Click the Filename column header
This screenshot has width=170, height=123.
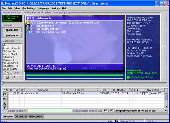pos(43,90)
